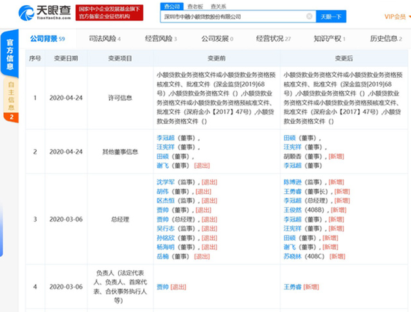Click the 2020-03-06 date in row 3

point(66,220)
